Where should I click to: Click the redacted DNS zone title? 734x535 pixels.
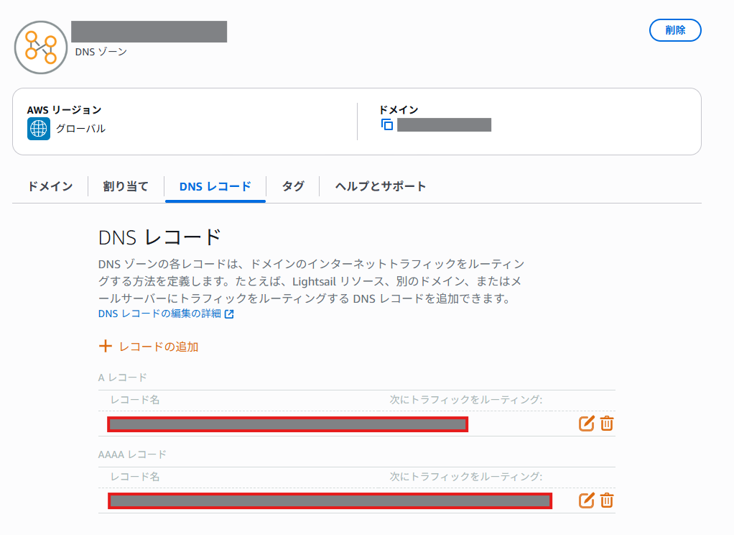pos(149,32)
